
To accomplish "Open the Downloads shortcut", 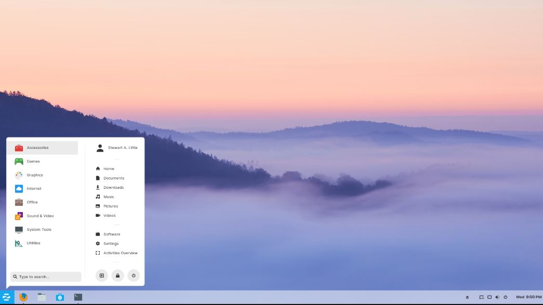I will (x=113, y=187).
